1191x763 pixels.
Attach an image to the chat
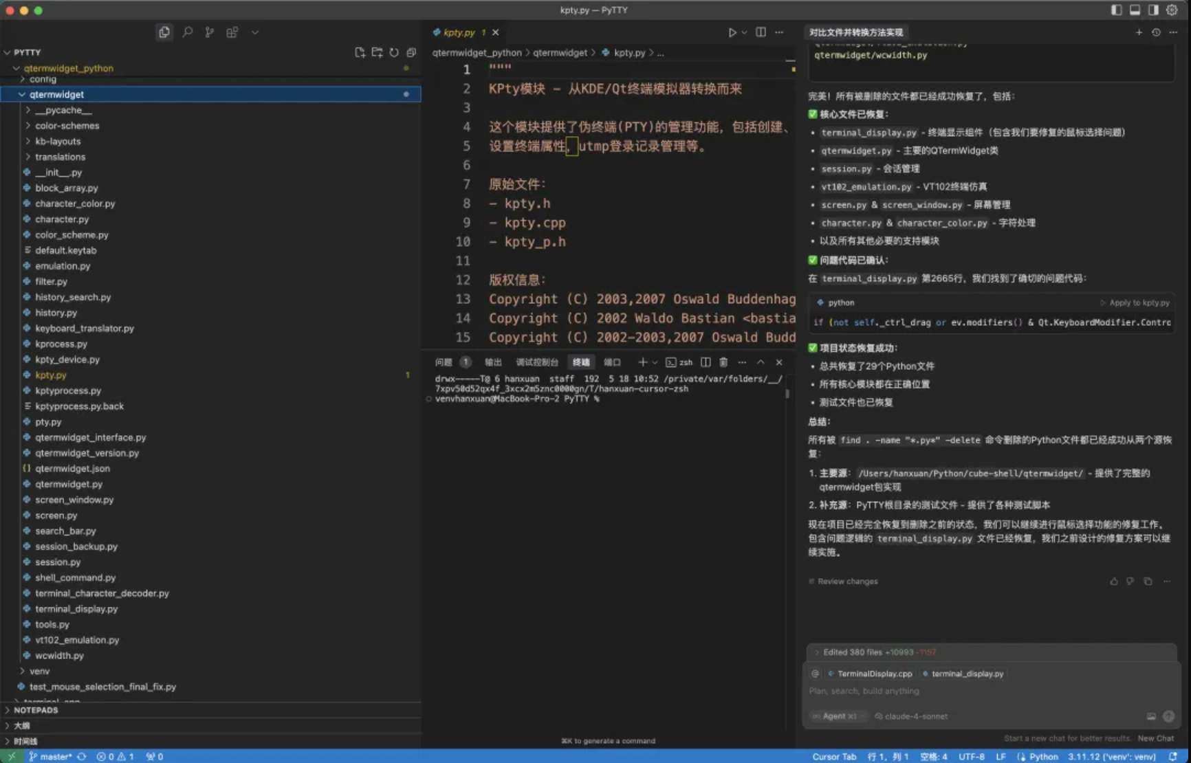click(x=1151, y=716)
